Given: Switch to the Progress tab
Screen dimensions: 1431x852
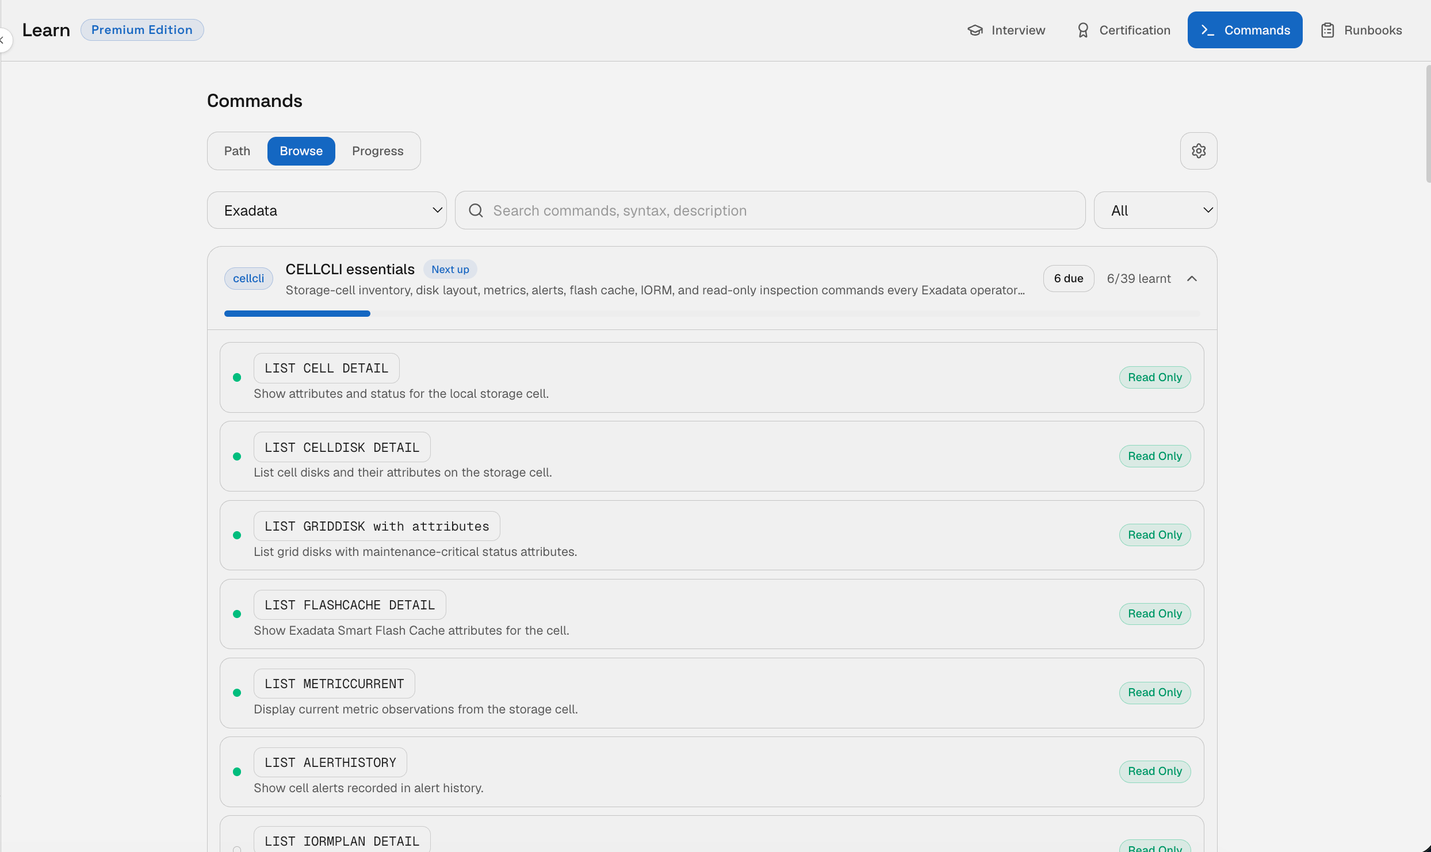Looking at the screenshot, I should pos(378,151).
